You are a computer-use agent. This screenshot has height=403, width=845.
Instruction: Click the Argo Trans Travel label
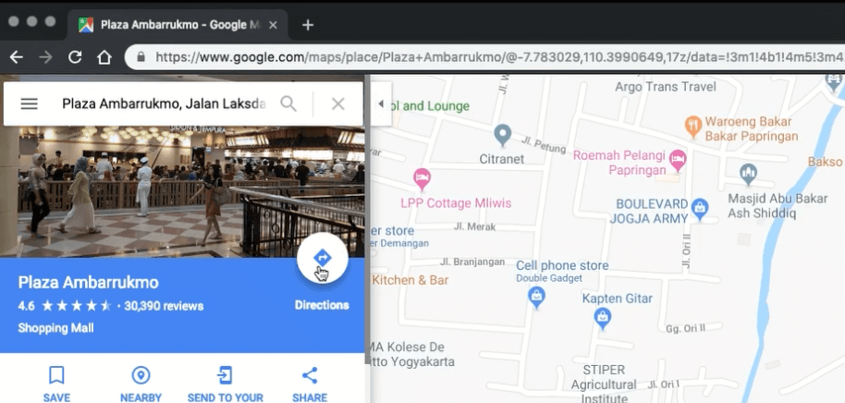click(666, 87)
